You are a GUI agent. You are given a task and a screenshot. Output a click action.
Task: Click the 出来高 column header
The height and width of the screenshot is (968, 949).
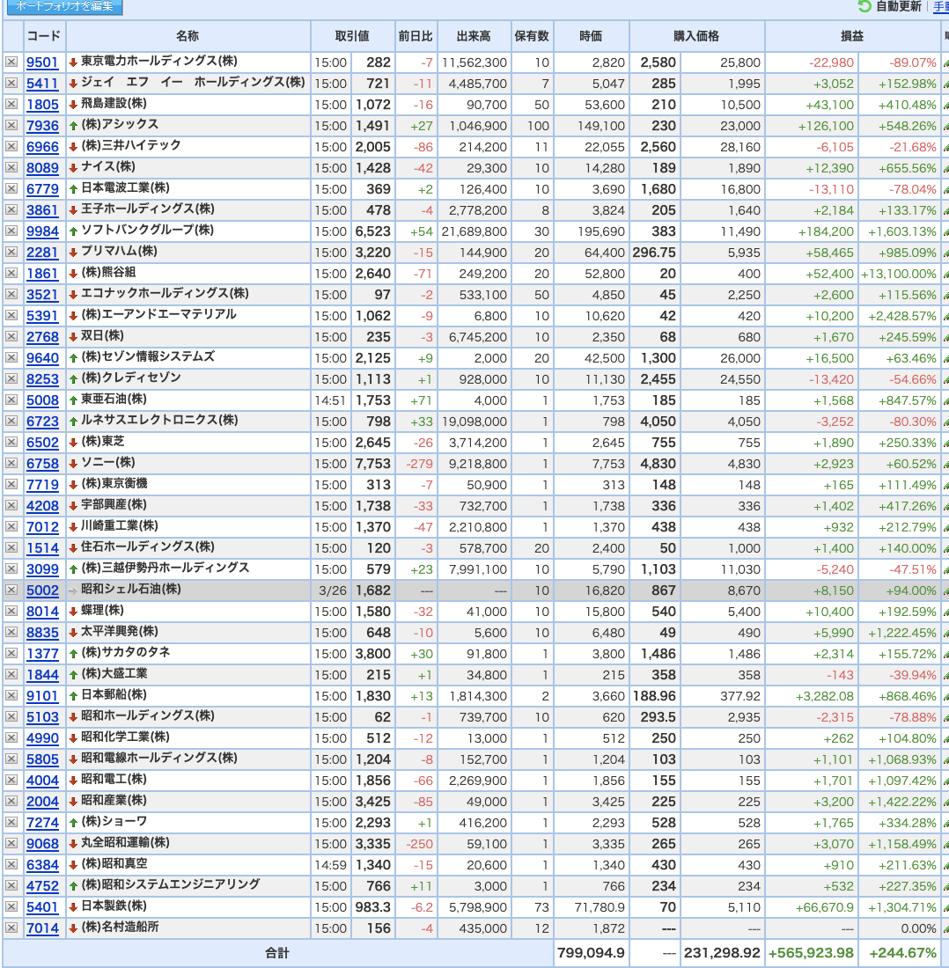tap(474, 36)
